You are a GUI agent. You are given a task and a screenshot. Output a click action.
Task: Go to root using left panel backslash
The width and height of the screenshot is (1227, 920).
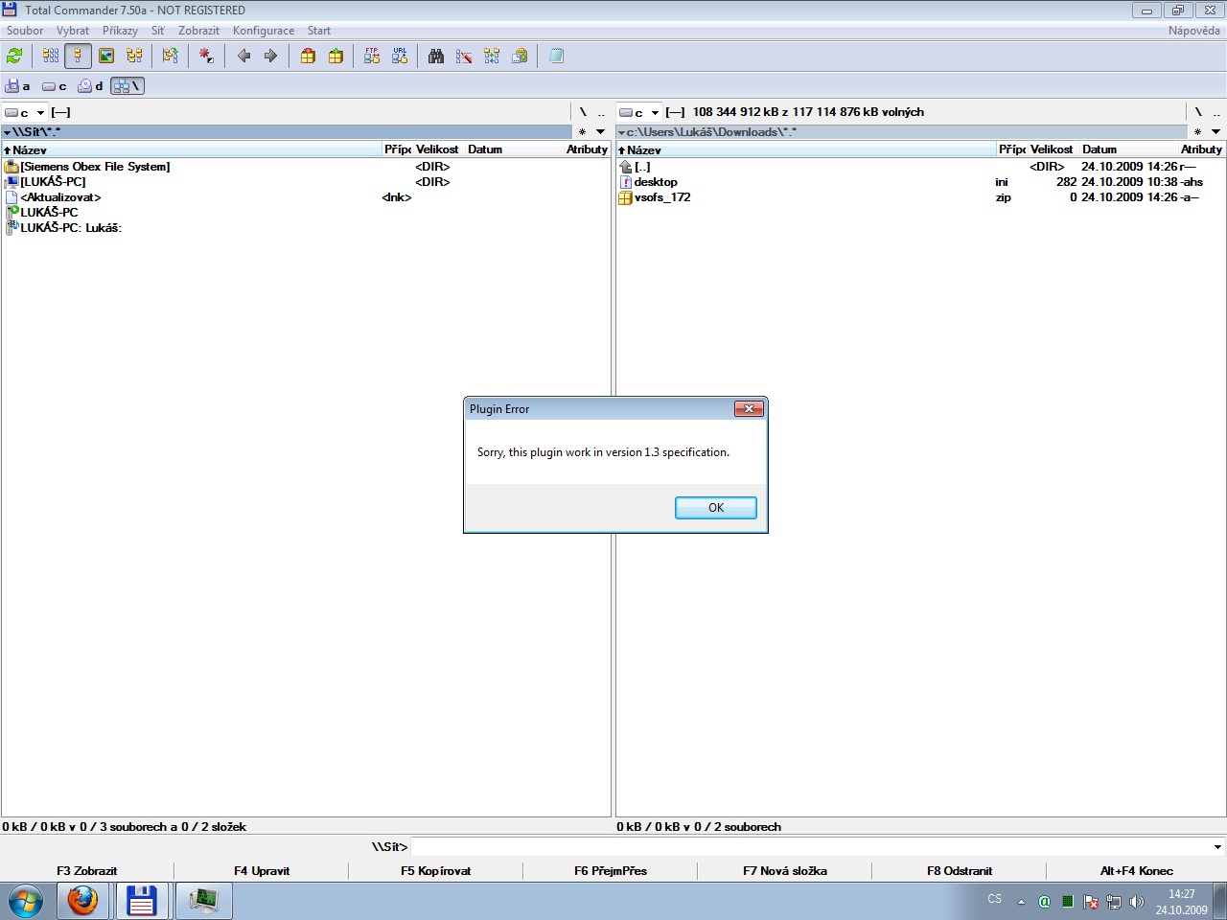tap(583, 112)
